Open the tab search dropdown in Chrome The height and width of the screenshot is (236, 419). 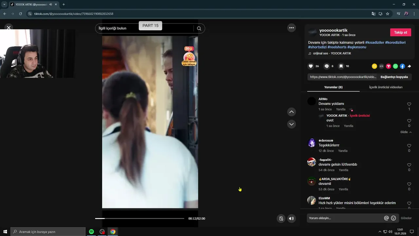(x=4, y=5)
